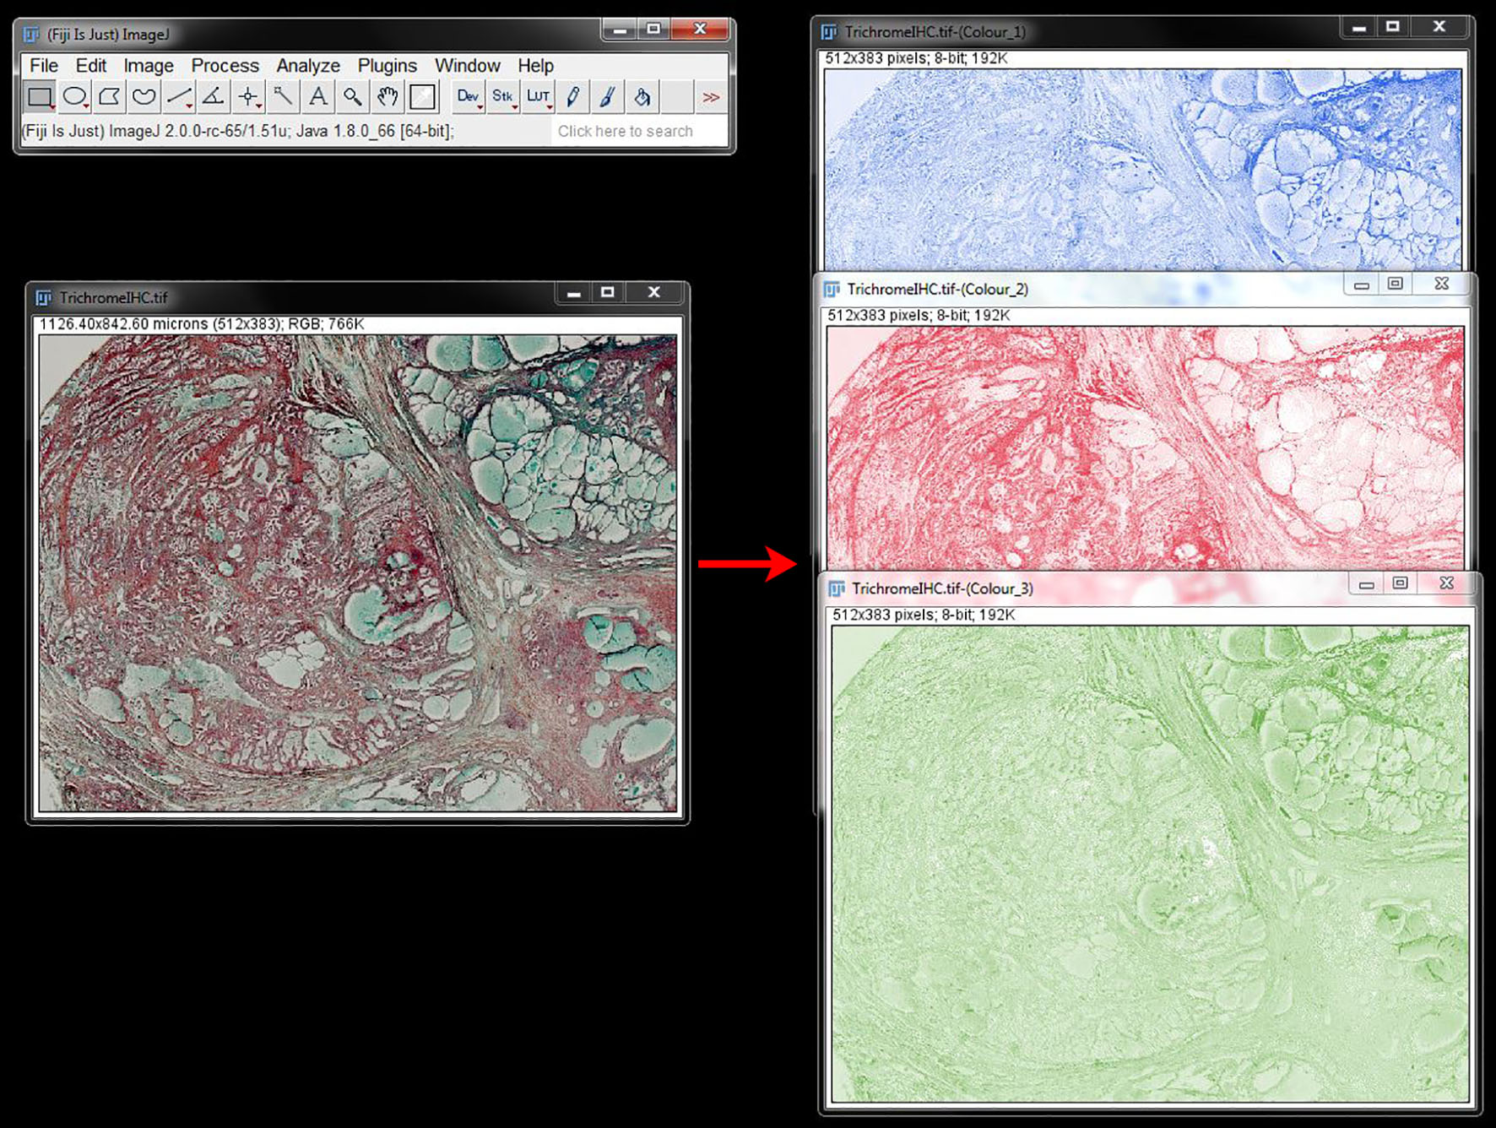Select the angle measurement tool
This screenshot has width=1496, height=1128.
tap(212, 96)
